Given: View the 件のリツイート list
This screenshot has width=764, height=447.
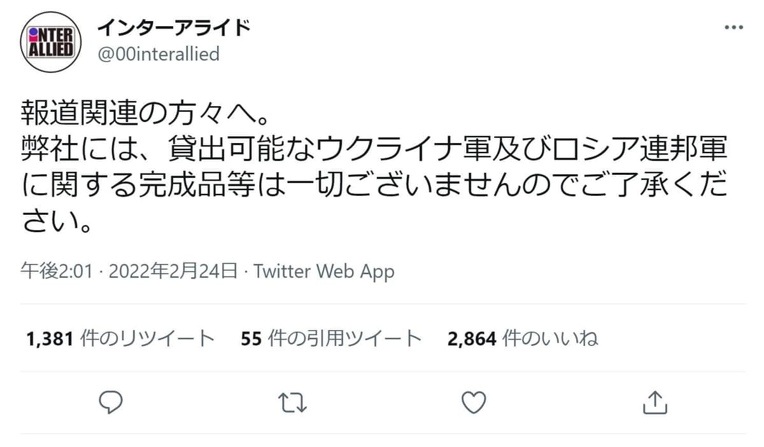Looking at the screenshot, I should pyautogui.click(x=148, y=338).
